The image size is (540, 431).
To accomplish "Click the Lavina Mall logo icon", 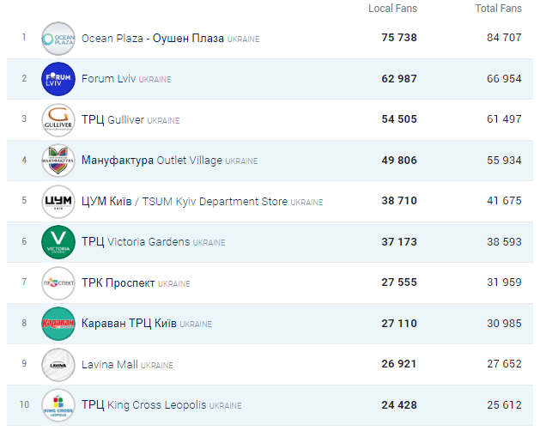I will (58, 365).
